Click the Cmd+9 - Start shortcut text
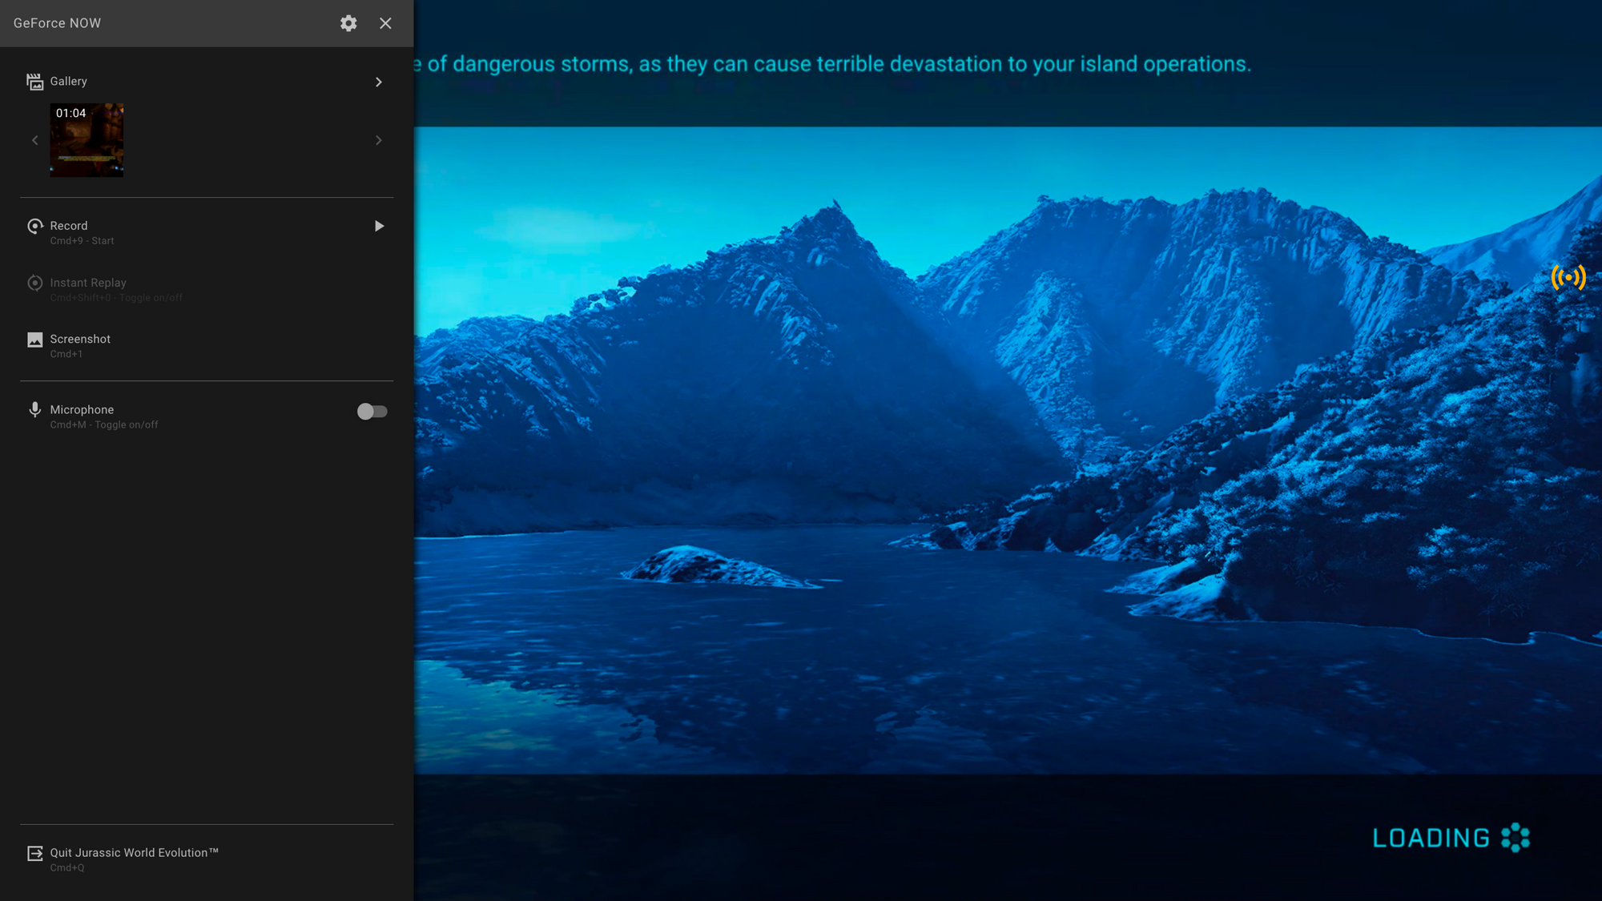The height and width of the screenshot is (901, 1602). 82,241
